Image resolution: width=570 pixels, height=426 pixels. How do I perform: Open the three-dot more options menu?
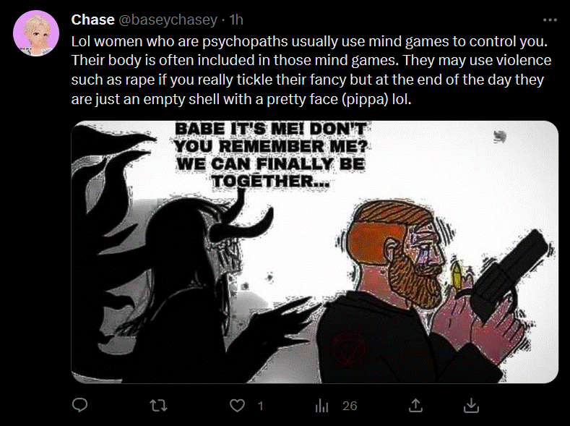[x=550, y=20]
